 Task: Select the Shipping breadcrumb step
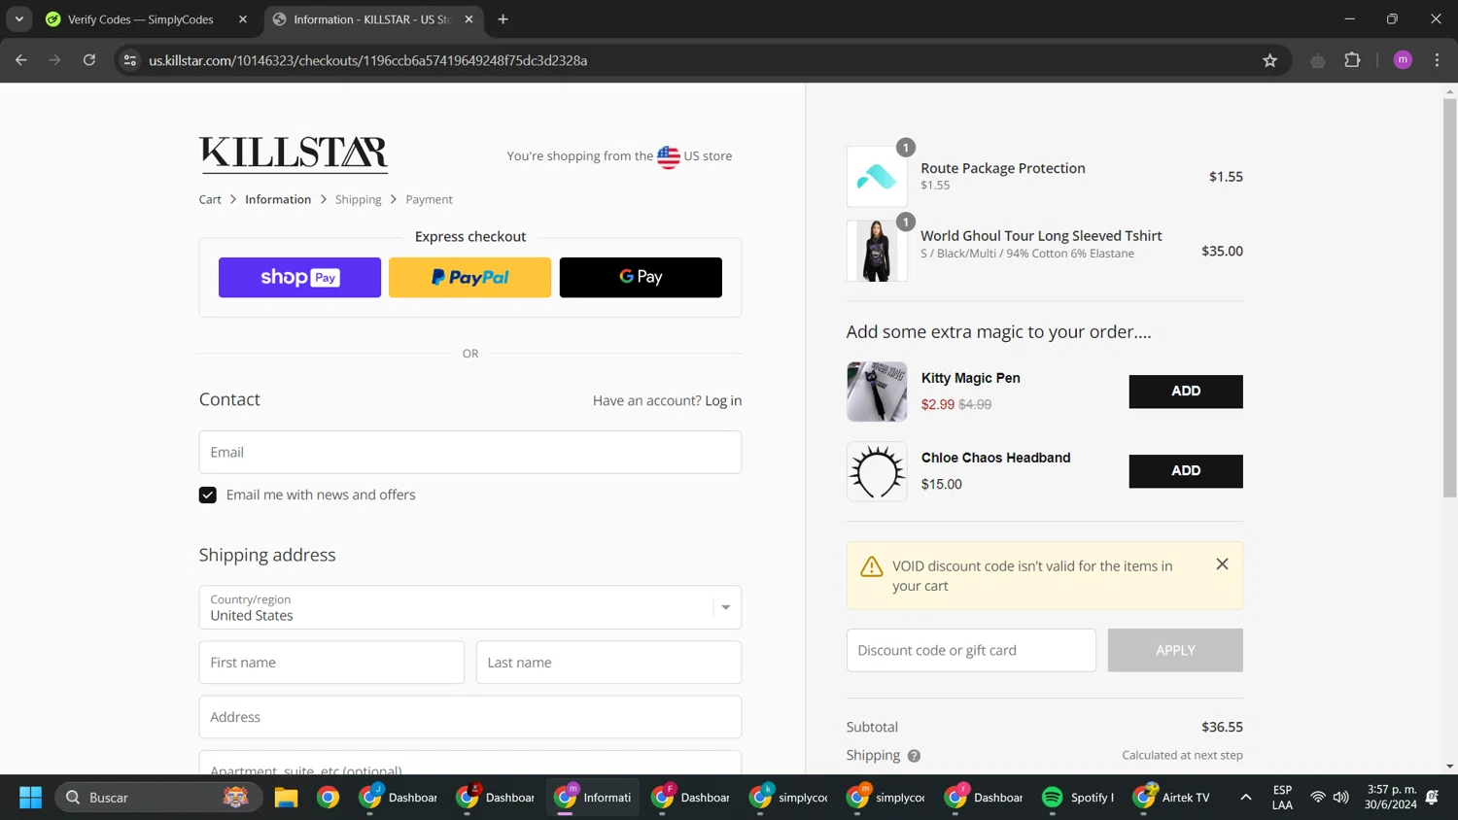pos(359,199)
